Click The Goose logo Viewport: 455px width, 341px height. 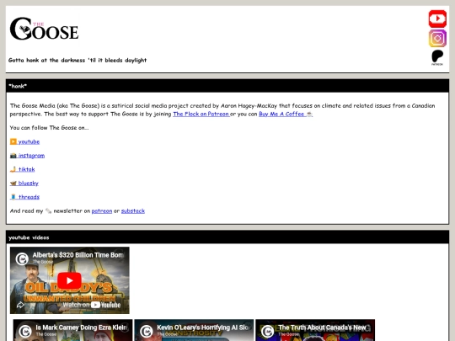[x=44, y=29]
